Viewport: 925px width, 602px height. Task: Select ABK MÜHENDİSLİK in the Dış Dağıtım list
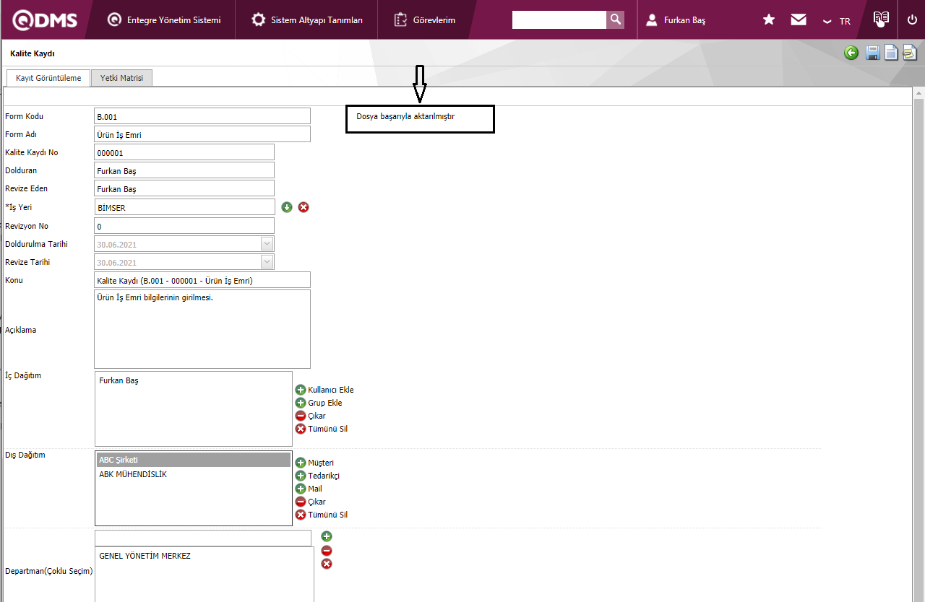194,474
